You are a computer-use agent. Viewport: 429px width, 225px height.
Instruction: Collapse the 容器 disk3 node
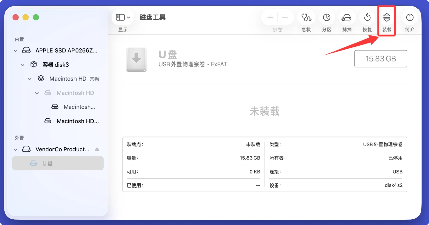22,65
